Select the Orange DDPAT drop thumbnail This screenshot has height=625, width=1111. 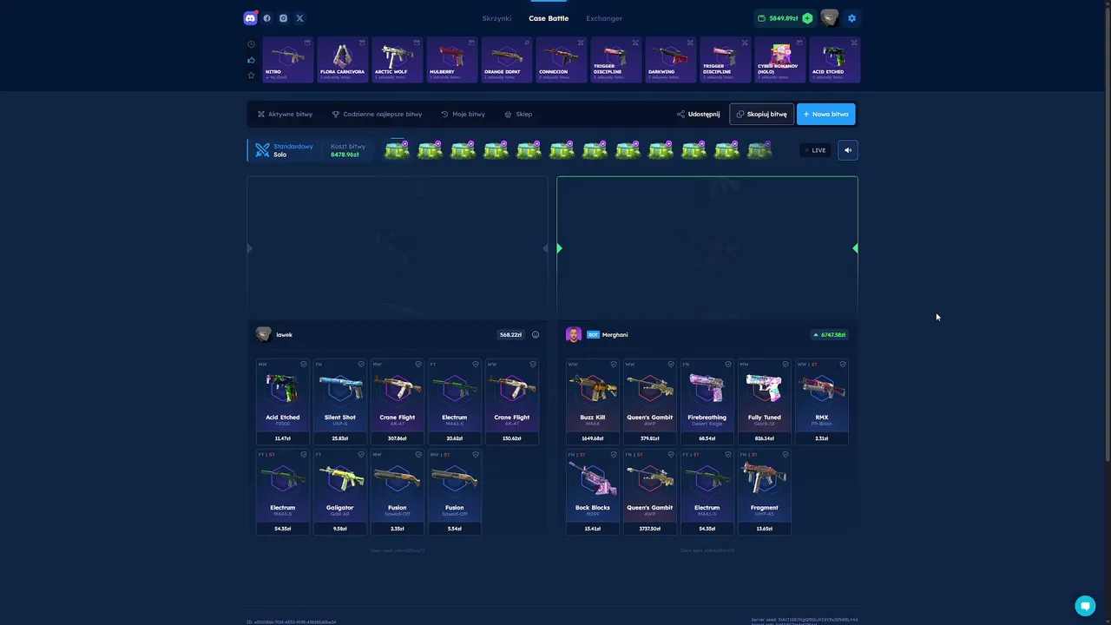click(506, 60)
